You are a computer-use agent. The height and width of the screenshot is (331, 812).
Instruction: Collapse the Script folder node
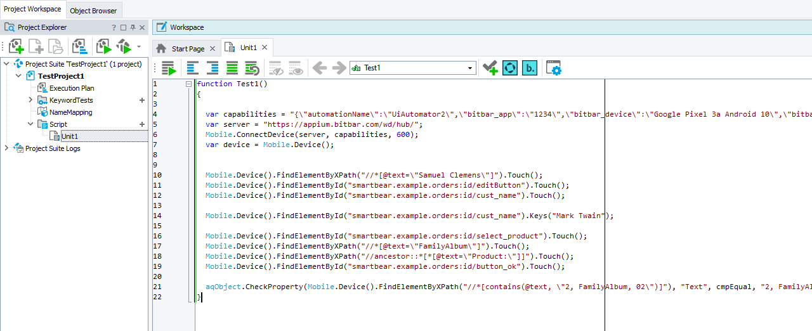30,124
